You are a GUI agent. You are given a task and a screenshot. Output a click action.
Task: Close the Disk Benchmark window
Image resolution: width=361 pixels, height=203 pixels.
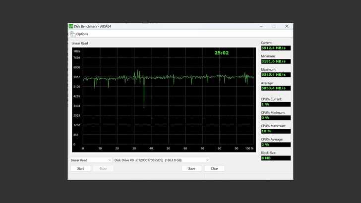287,26
